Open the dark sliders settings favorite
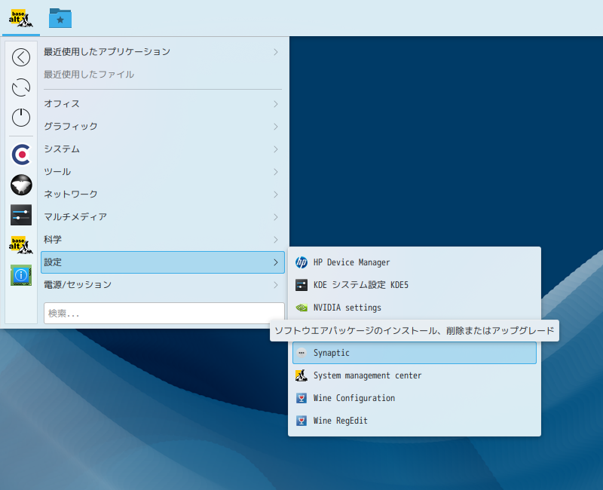Screen dimensions: 603x490 (x=21, y=215)
